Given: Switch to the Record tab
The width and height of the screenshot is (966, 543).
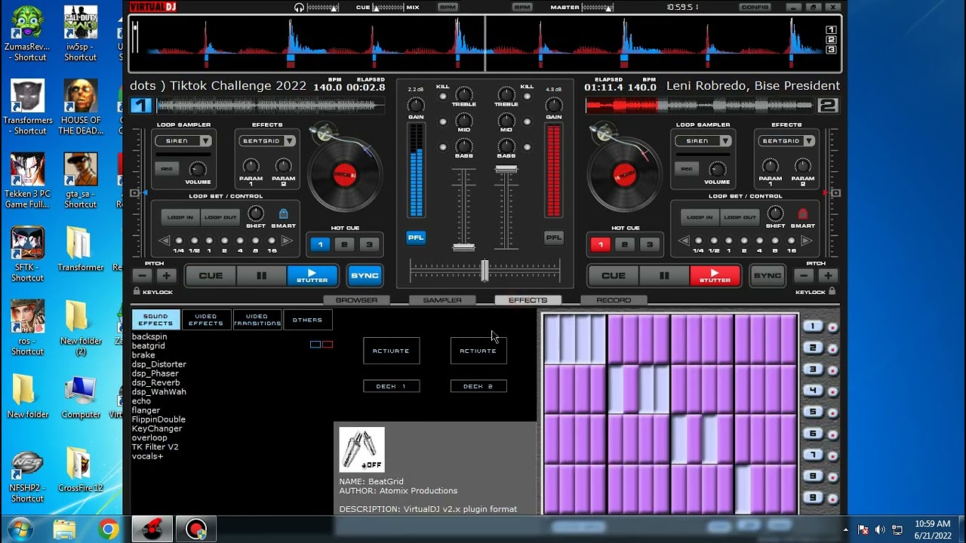Looking at the screenshot, I should pyautogui.click(x=614, y=300).
